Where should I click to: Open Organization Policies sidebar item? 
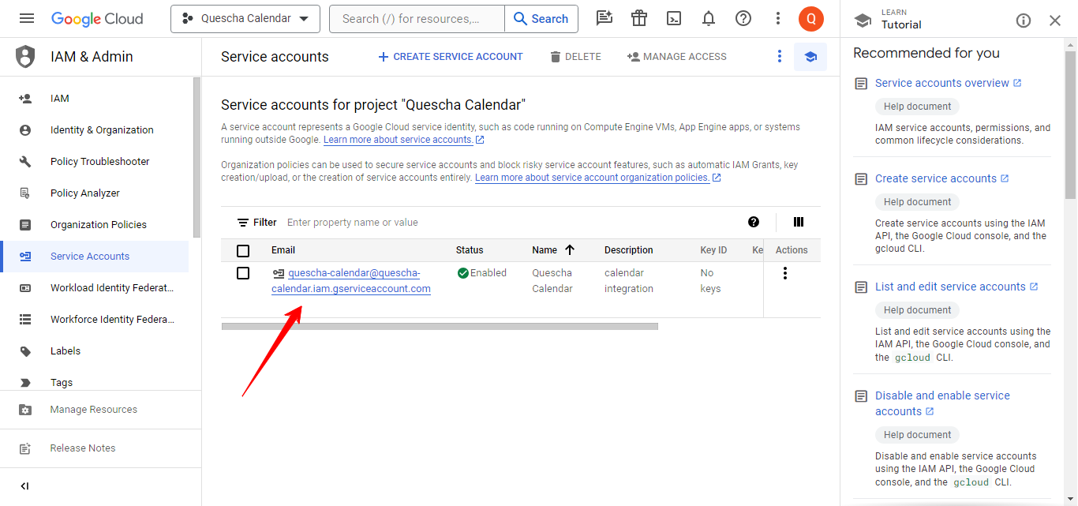pyautogui.click(x=98, y=225)
